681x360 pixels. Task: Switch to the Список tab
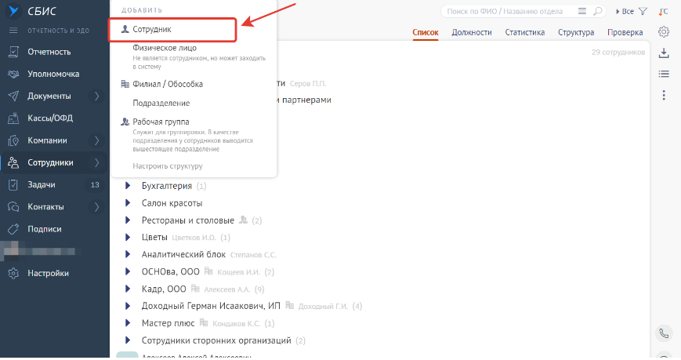pos(426,33)
